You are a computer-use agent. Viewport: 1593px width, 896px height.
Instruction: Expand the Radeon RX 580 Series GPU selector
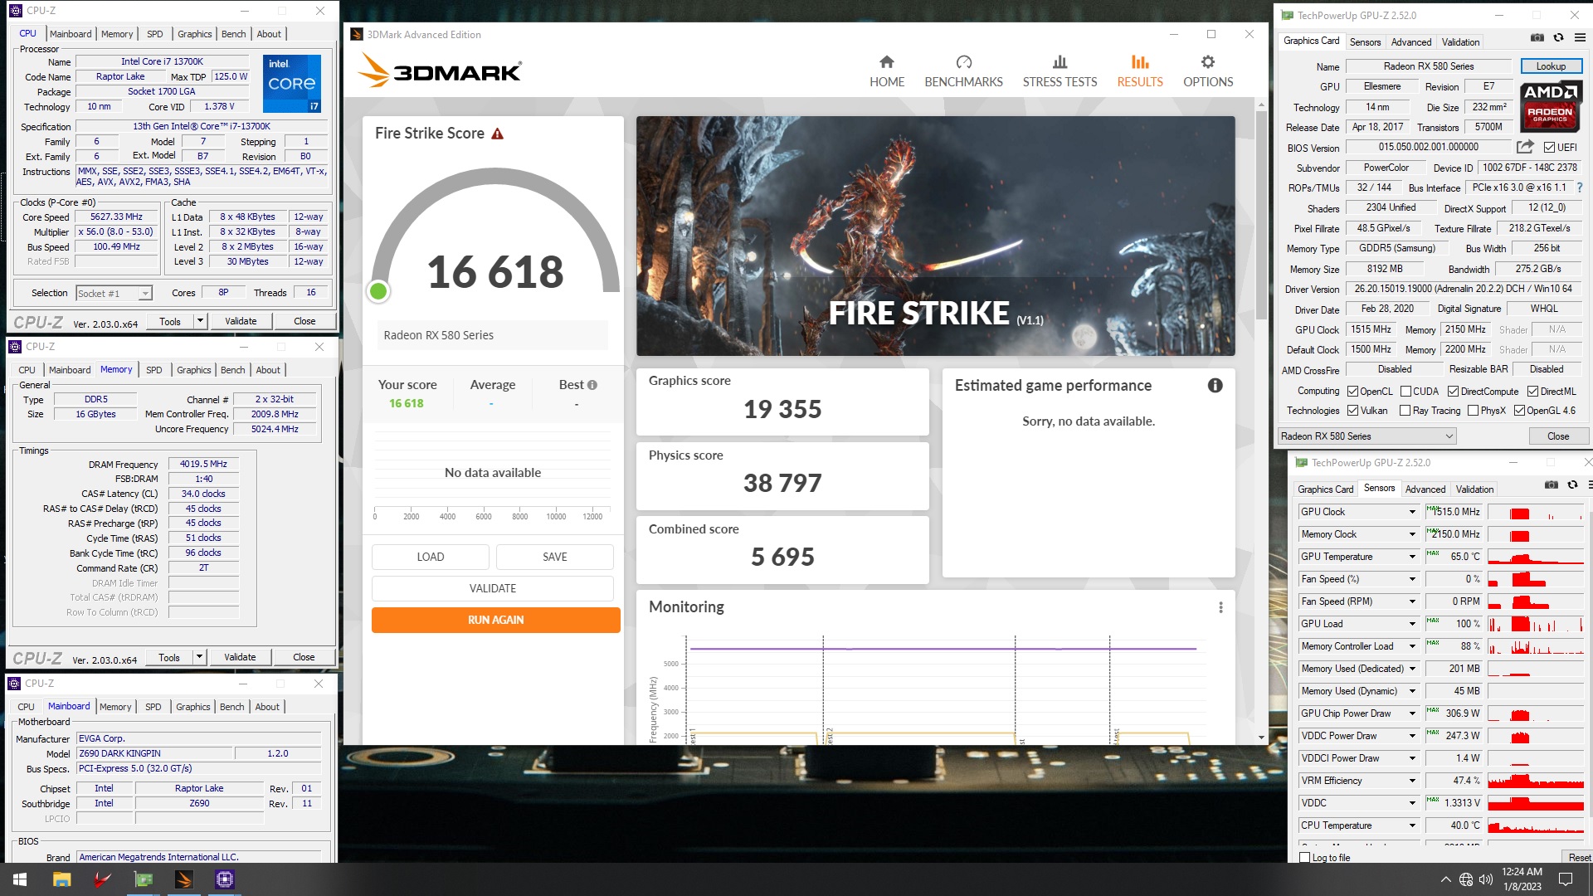tap(1366, 436)
